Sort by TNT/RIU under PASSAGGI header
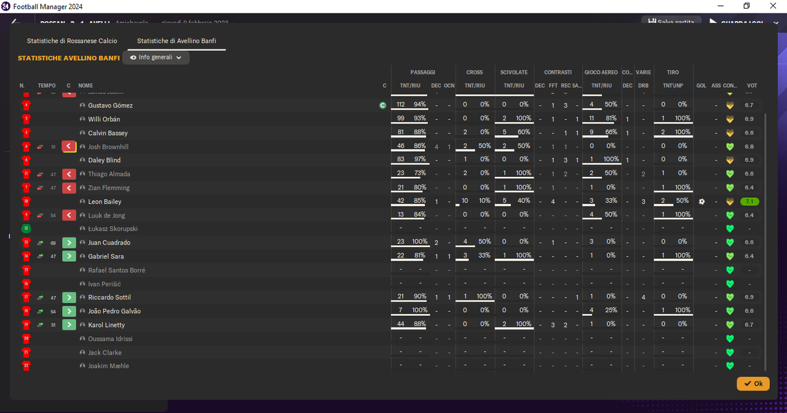Screen dimensions: 787x413 (x=411, y=85)
